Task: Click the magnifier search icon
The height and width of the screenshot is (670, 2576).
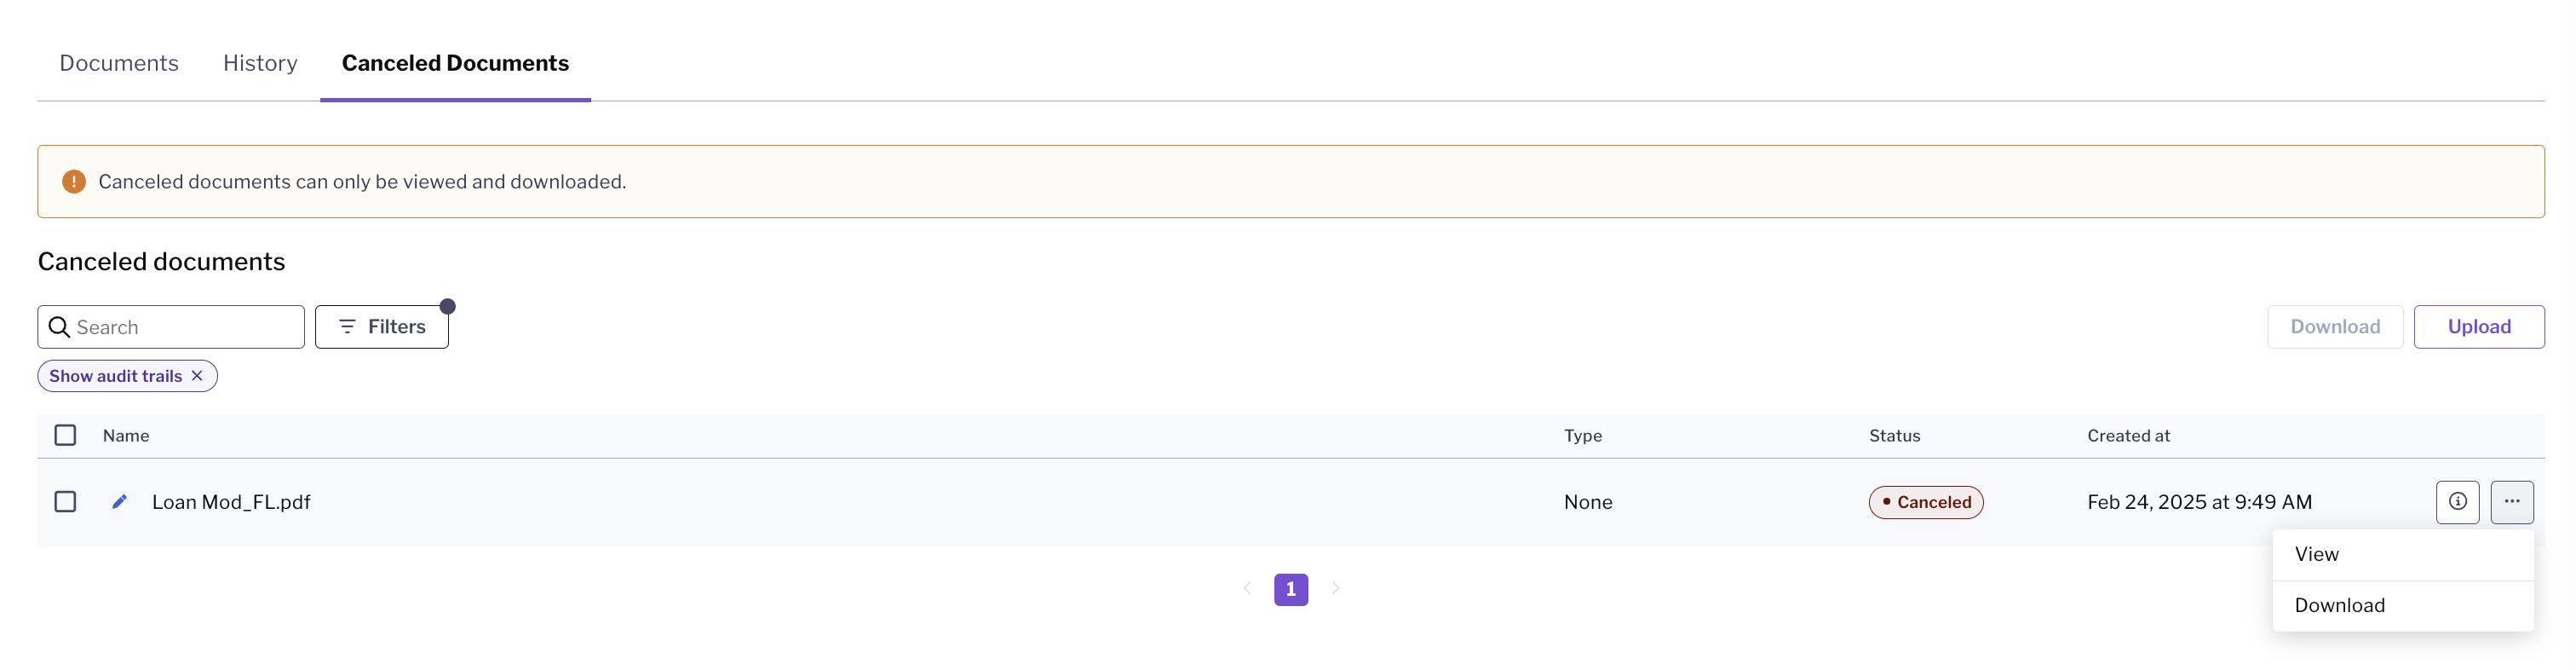Action: [59, 327]
